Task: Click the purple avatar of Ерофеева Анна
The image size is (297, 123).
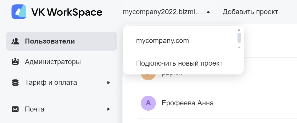Action: coord(148,103)
